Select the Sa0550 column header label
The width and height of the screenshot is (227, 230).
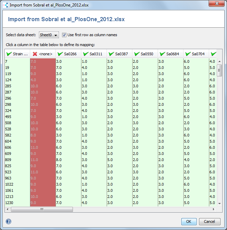(147, 54)
